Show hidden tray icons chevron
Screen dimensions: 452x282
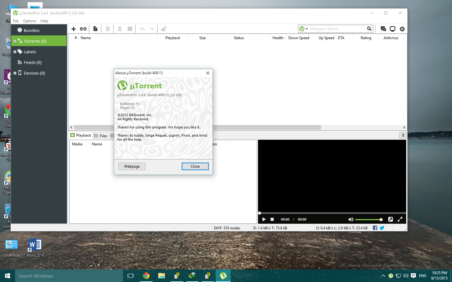(x=383, y=276)
